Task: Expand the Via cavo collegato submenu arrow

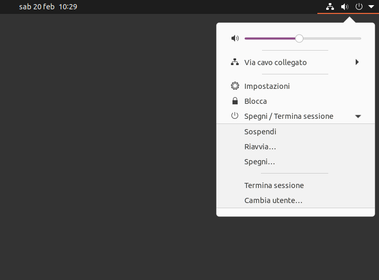Action: [x=357, y=62]
